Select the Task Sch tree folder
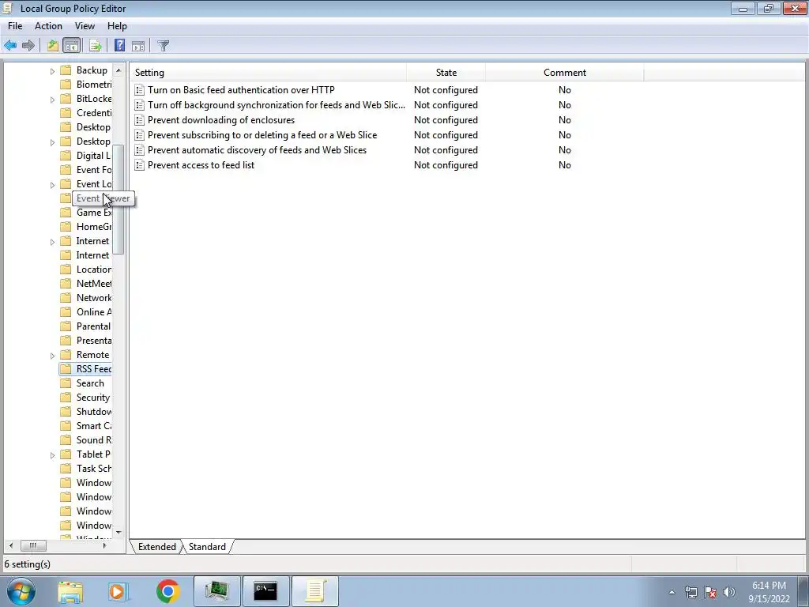 94,468
